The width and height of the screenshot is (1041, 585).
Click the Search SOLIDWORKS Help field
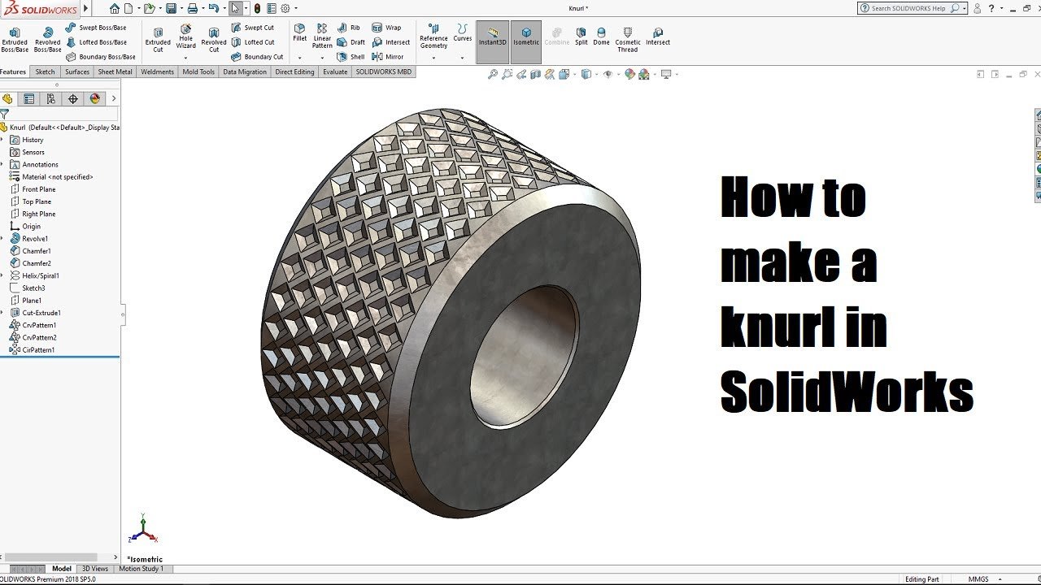point(908,8)
